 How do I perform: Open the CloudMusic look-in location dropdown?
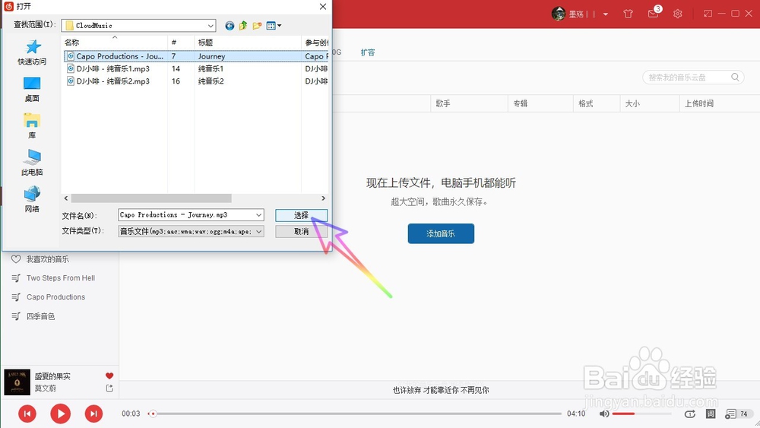(138, 26)
